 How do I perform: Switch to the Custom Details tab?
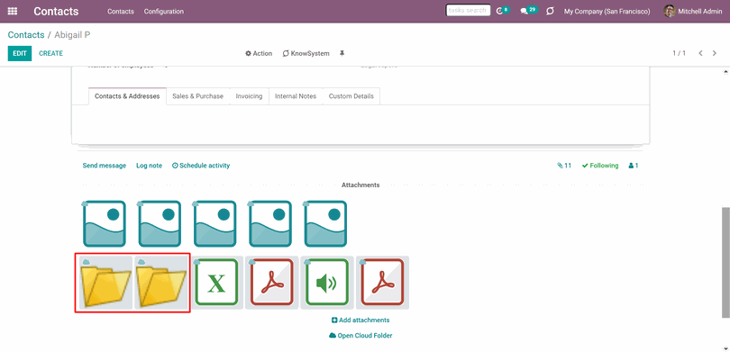coord(351,96)
